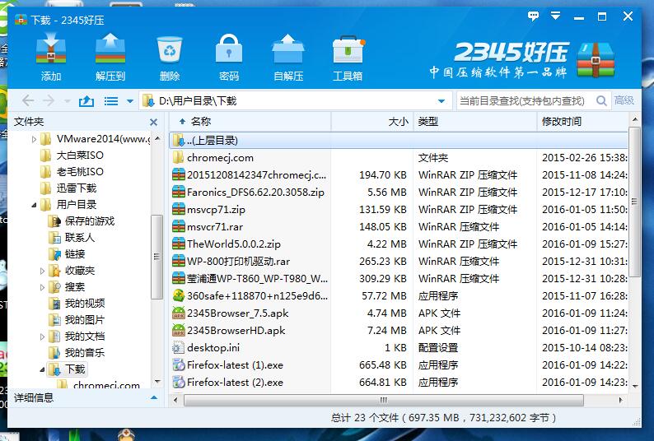
Task: Click the 360safe installer icon
Action: point(179,296)
